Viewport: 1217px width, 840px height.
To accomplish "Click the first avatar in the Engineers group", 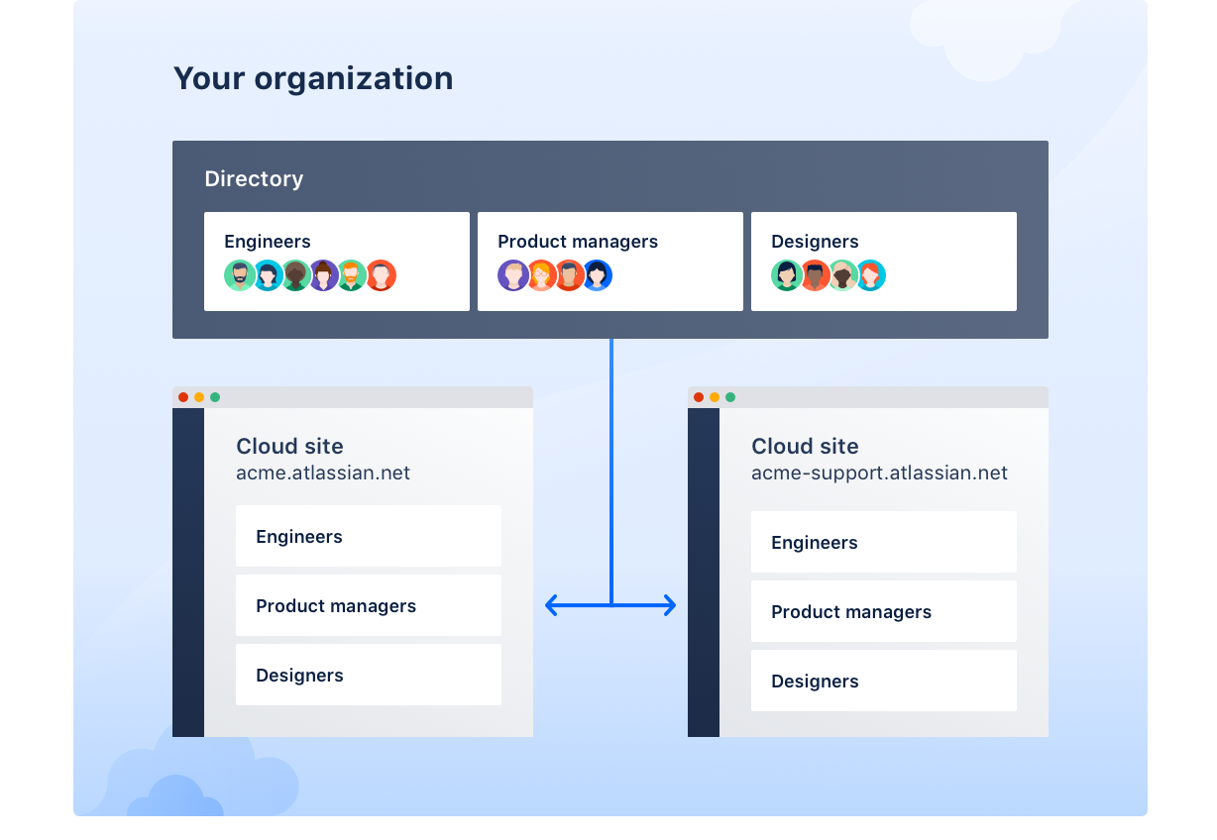I will coord(240,275).
